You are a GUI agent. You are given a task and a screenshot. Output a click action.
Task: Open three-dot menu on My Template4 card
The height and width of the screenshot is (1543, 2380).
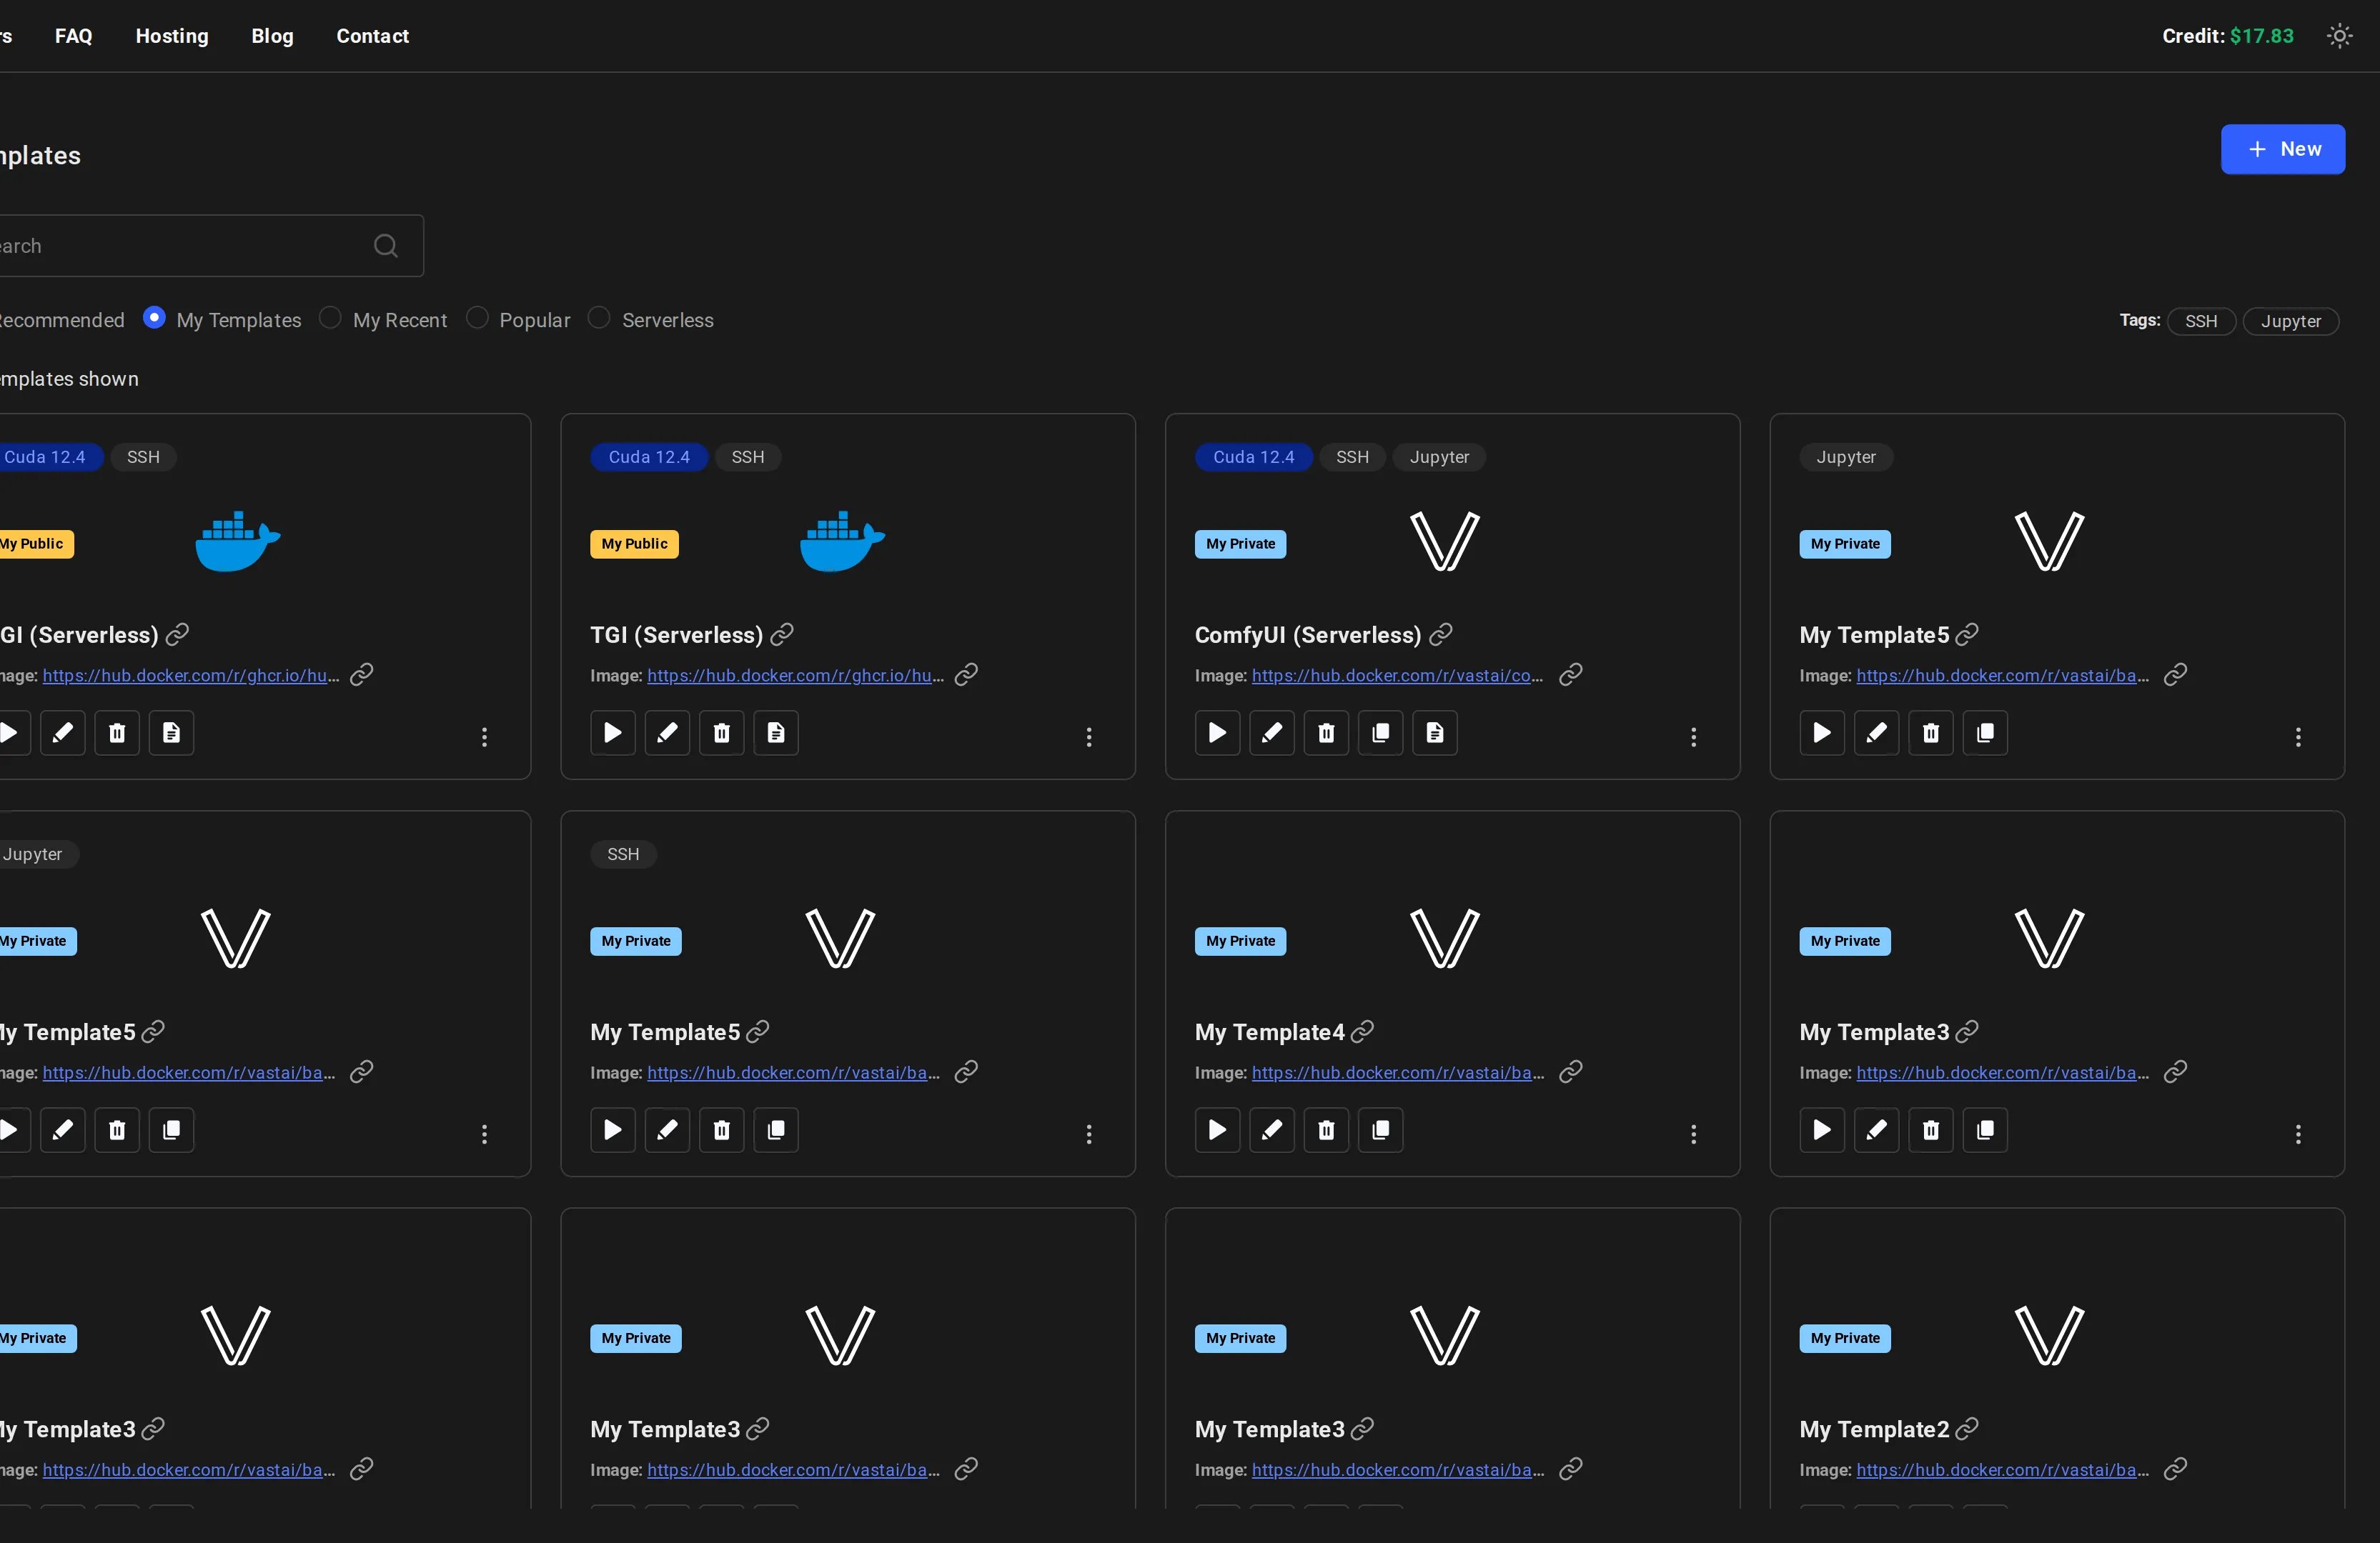[1693, 1133]
